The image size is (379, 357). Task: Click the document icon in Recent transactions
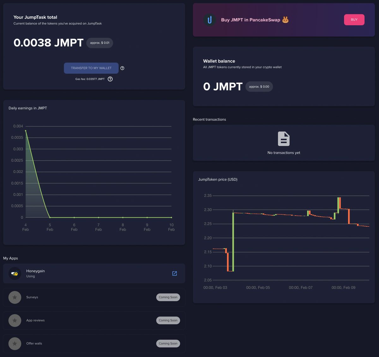284,138
